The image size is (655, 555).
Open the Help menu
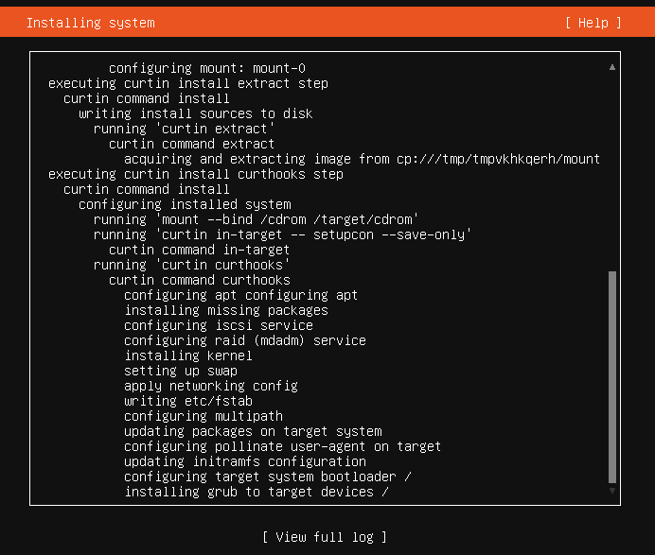(x=593, y=23)
